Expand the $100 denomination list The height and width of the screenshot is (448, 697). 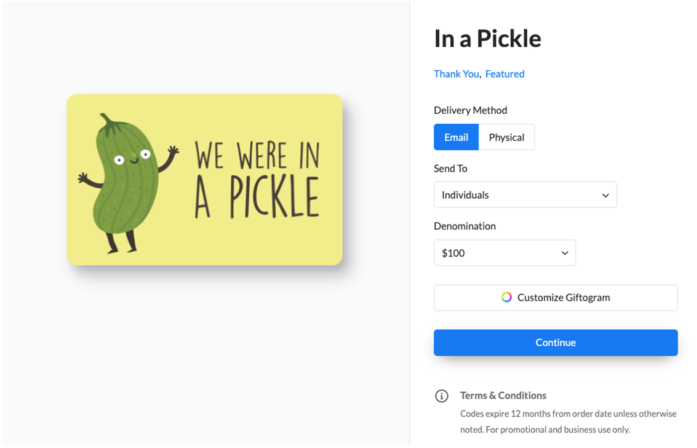[504, 252]
